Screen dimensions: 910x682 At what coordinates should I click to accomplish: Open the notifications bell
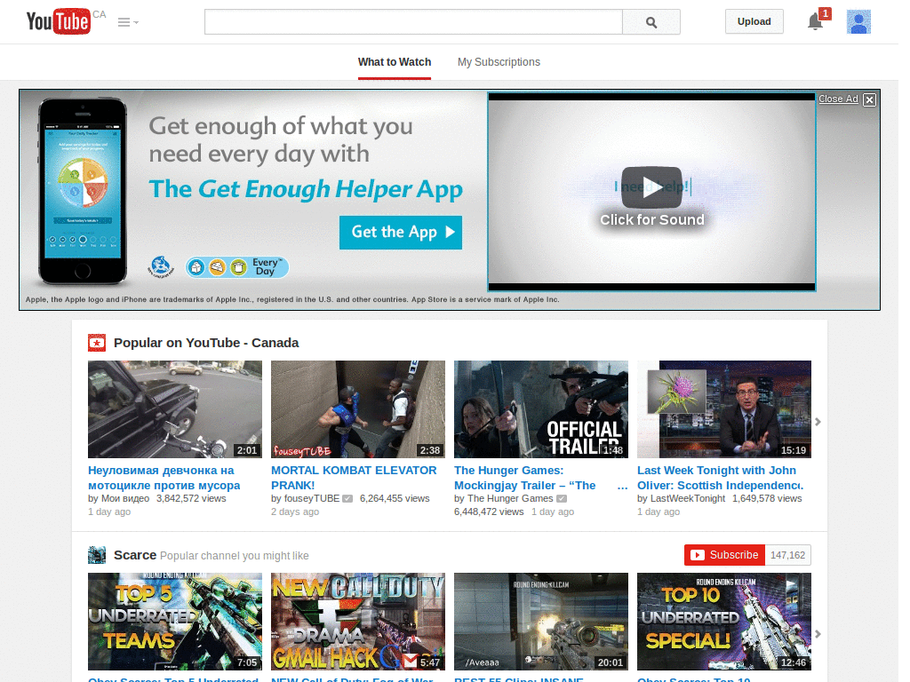[x=816, y=21]
